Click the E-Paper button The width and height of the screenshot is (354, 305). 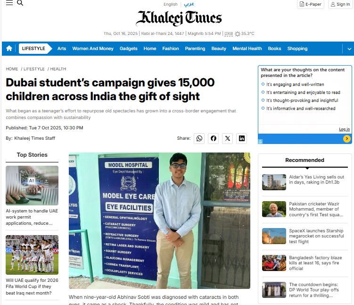[x=311, y=4]
